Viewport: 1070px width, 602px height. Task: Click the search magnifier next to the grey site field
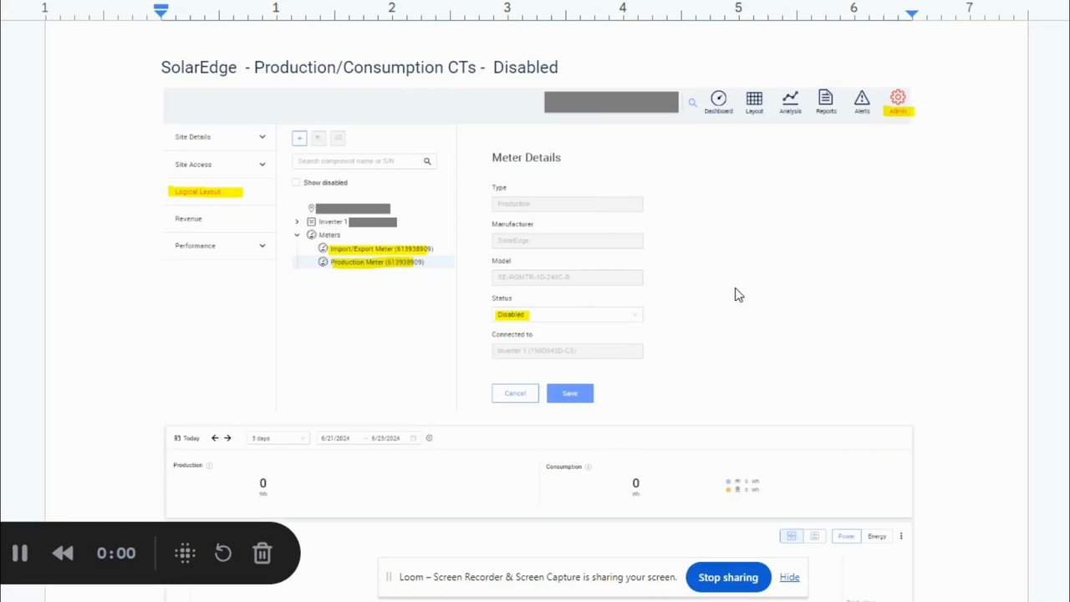(692, 103)
